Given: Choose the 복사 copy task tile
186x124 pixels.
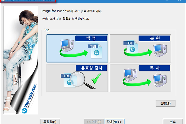Looking at the screenshot, I should point(140,78).
